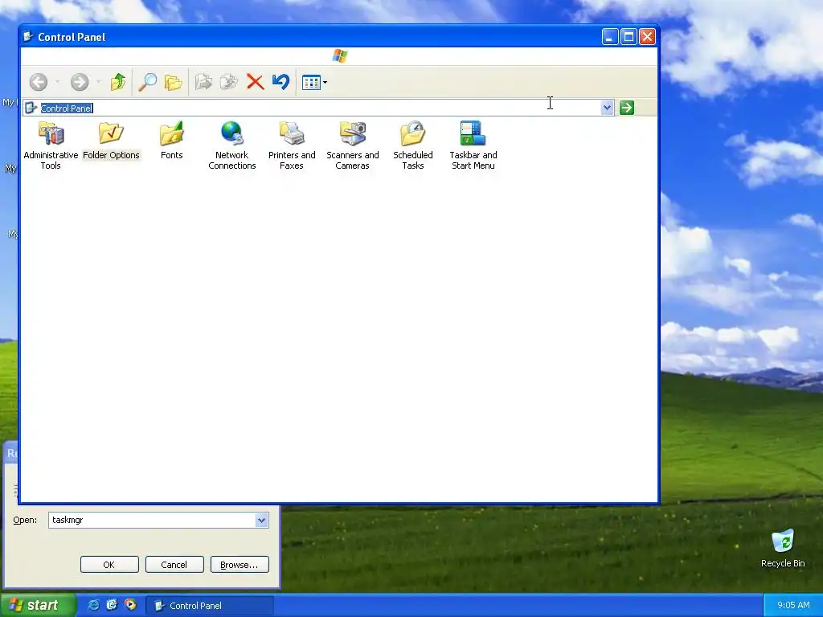
Task: Click Browse... in the Run dialog
Action: pos(240,565)
